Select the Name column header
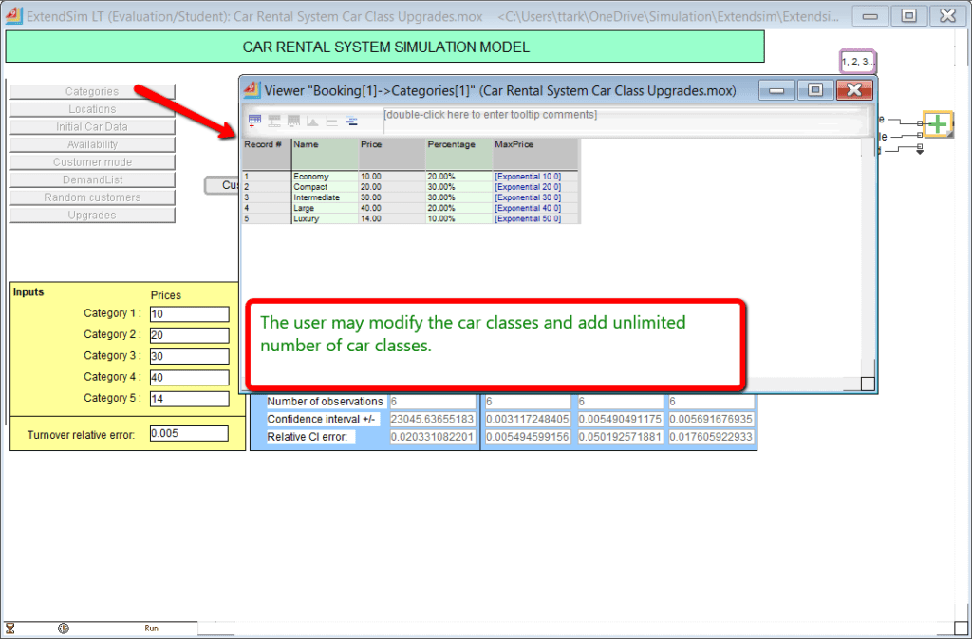This screenshot has width=972, height=639. click(325, 155)
